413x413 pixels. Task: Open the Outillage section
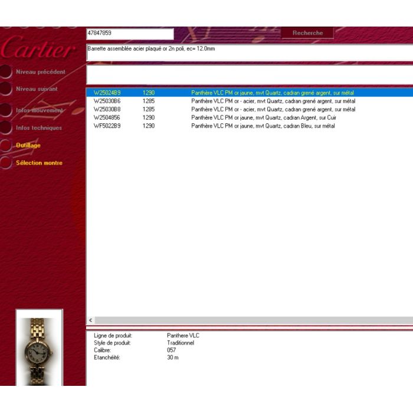coord(28,145)
